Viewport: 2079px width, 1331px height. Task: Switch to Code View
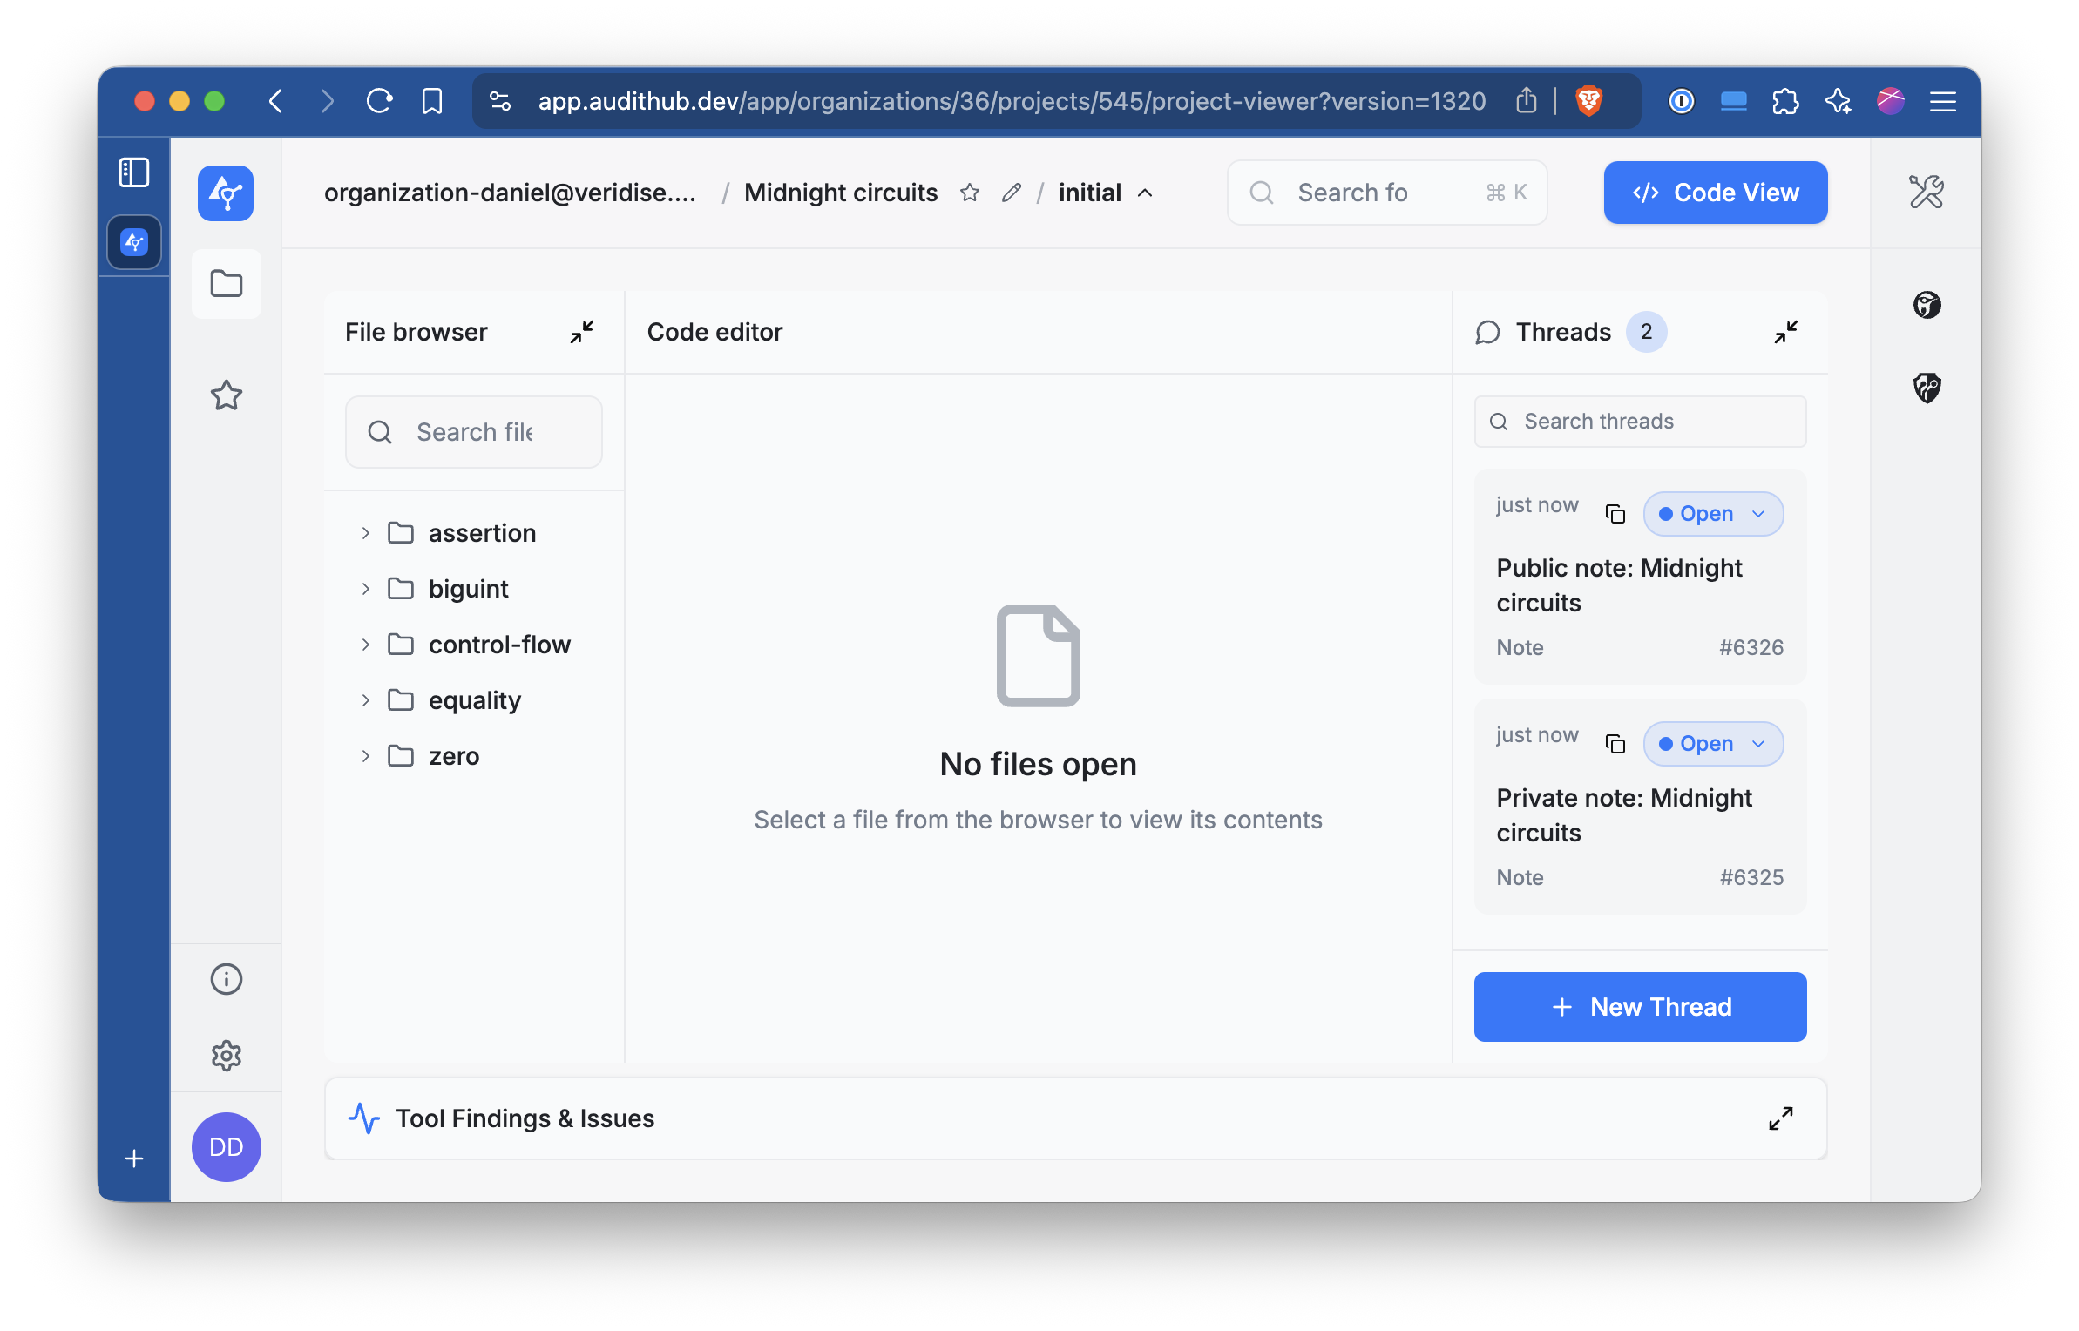(x=1714, y=193)
